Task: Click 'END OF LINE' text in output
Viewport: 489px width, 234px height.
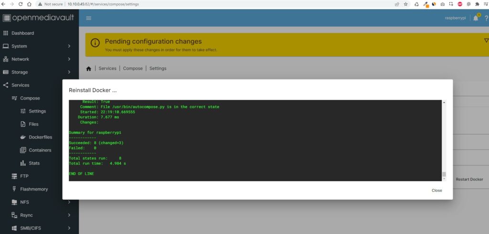Action: coord(81,173)
